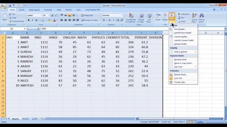
Task: Align text left
Action: (x=62, y=20)
